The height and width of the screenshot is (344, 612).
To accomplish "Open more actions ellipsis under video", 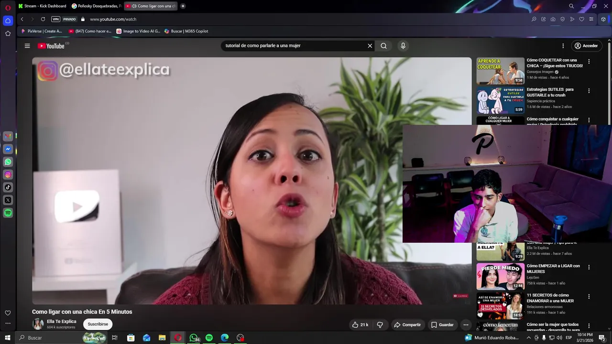I will [466, 325].
